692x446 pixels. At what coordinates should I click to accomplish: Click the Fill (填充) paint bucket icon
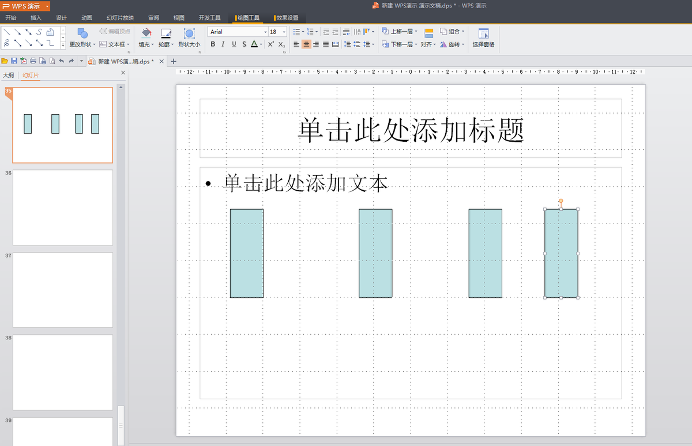coord(146,33)
